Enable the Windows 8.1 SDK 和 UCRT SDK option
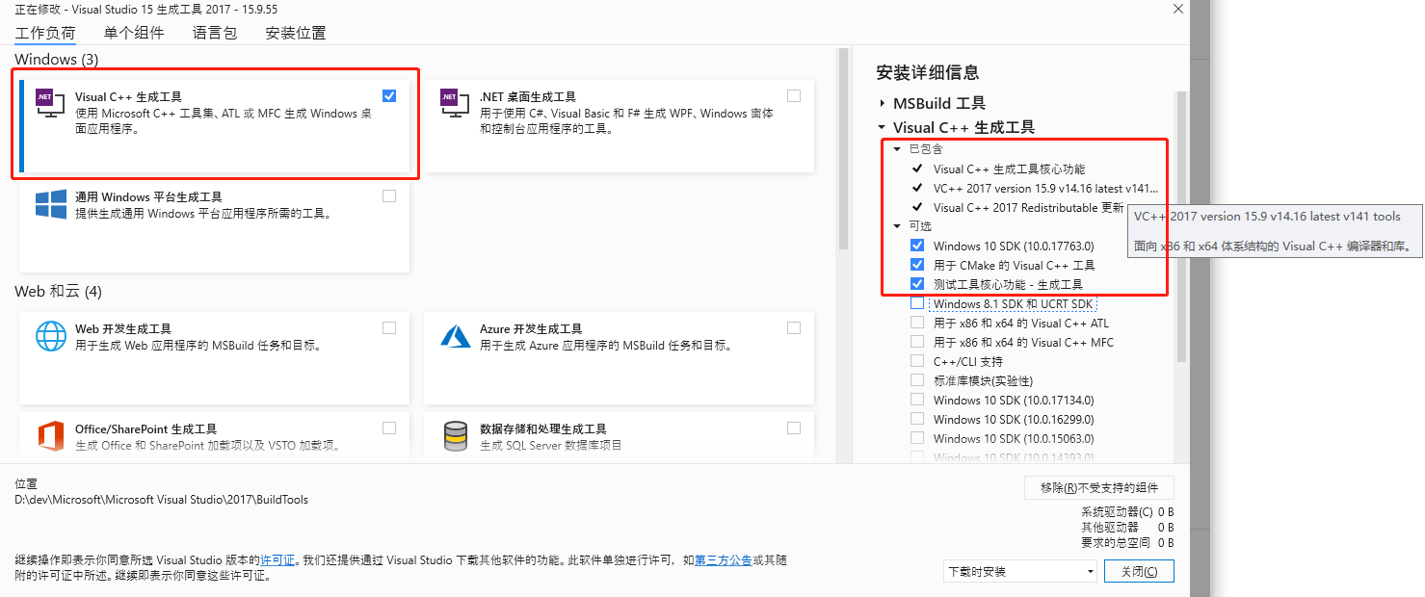1425x597 pixels. click(916, 303)
